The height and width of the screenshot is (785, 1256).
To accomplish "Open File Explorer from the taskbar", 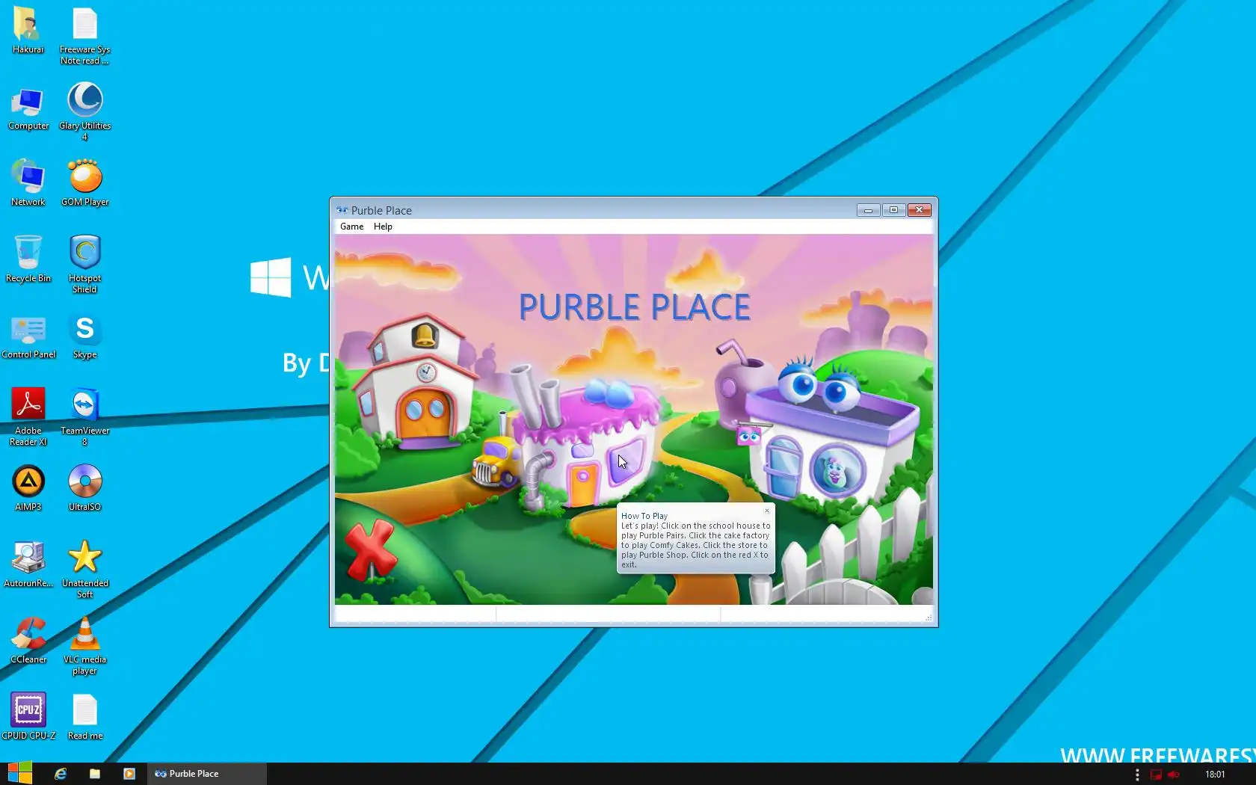I will (95, 774).
